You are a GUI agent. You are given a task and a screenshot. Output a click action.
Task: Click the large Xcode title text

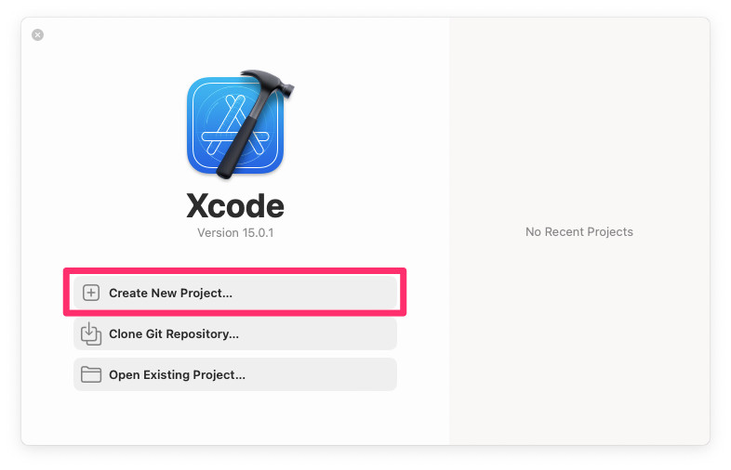tap(235, 206)
